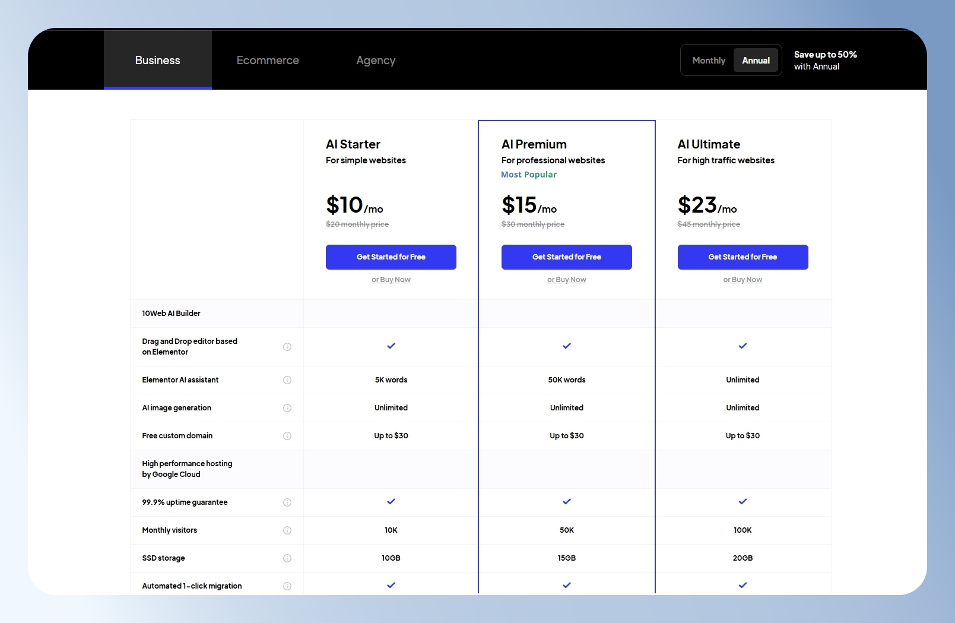Open the Business plans tab

158,60
